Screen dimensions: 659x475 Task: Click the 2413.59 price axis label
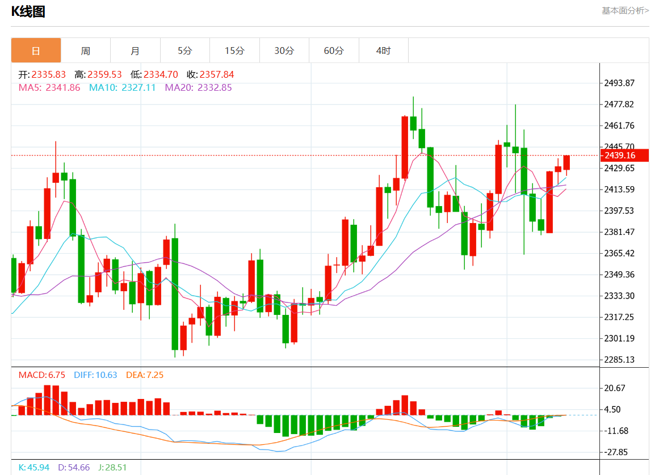pyautogui.click(x=619, y=189)
